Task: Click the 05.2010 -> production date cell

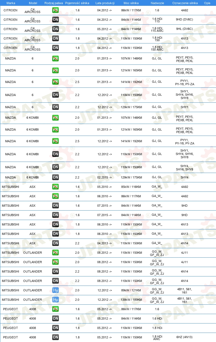Action: (x=104, y=187)
